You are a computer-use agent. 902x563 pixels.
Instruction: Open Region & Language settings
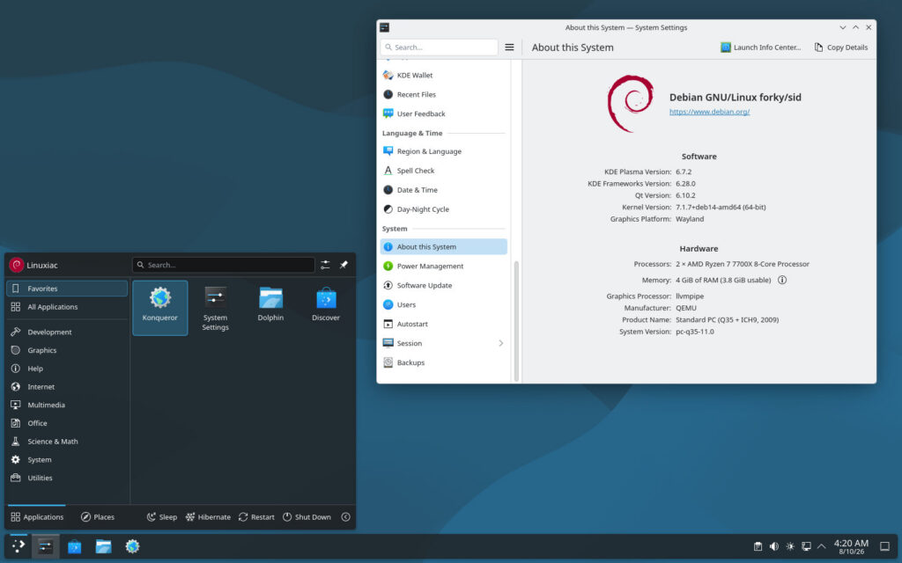click(444, 151)
